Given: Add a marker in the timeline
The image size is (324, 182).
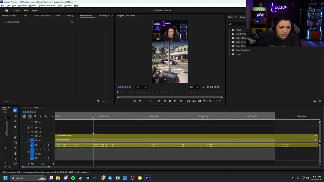Looking at the screenshot, I should click(x=40, y=117).
